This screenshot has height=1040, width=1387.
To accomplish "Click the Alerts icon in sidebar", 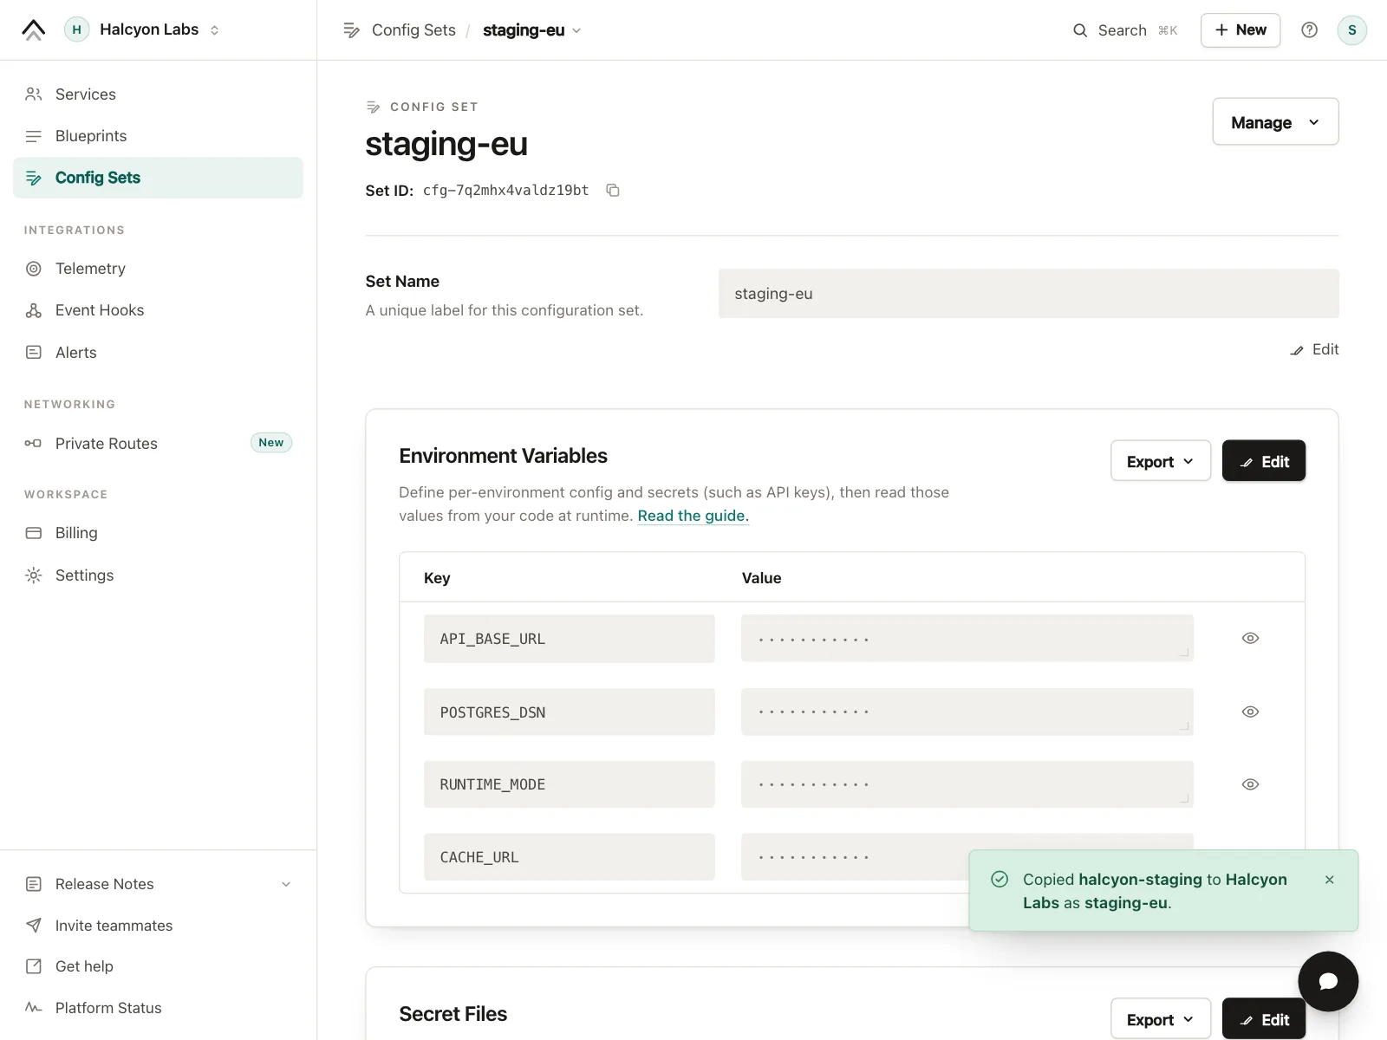I will (x=34, y=353).
